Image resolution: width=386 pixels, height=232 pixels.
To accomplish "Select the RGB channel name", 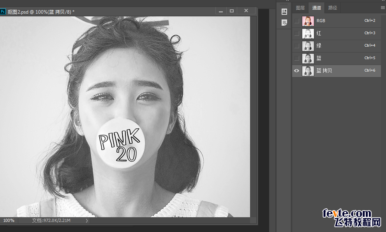I will tap(321, 21).
